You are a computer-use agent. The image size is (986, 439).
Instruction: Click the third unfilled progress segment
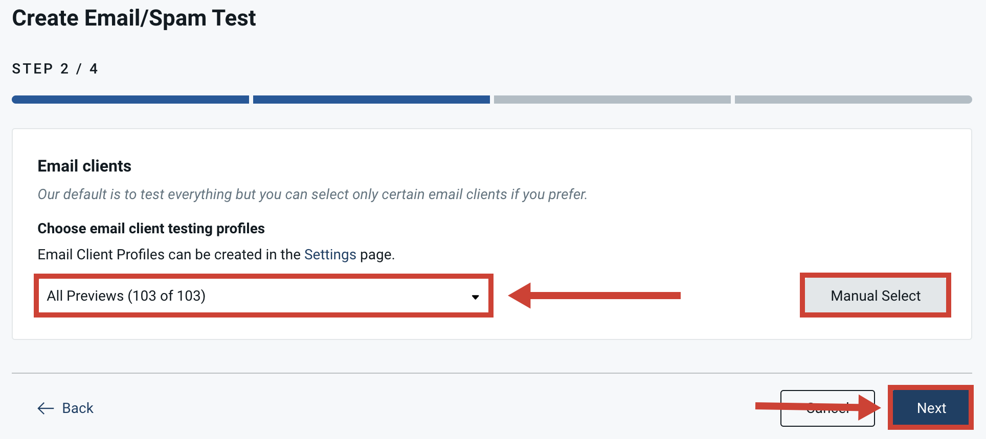[611, 100]
